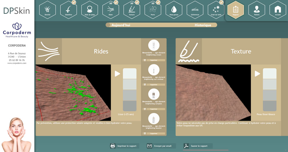Click Sauver le rapport PDF button
The image size is (288, 152).
tap(198, 146)
